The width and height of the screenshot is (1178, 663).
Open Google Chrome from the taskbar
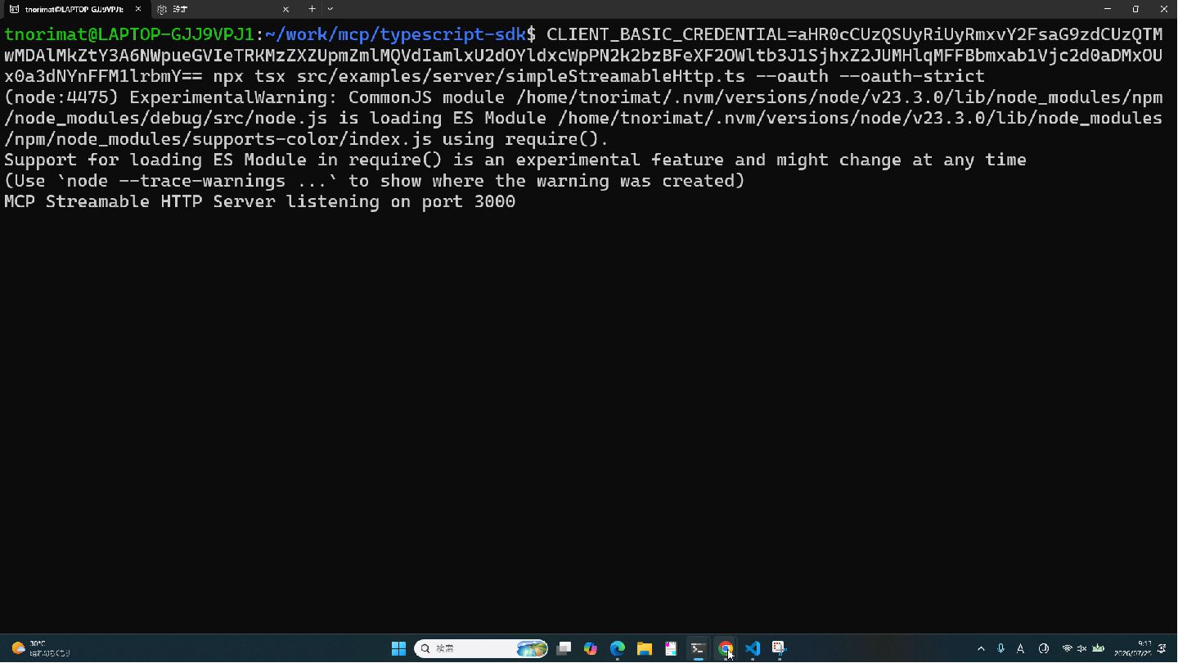tap(725, 648)
